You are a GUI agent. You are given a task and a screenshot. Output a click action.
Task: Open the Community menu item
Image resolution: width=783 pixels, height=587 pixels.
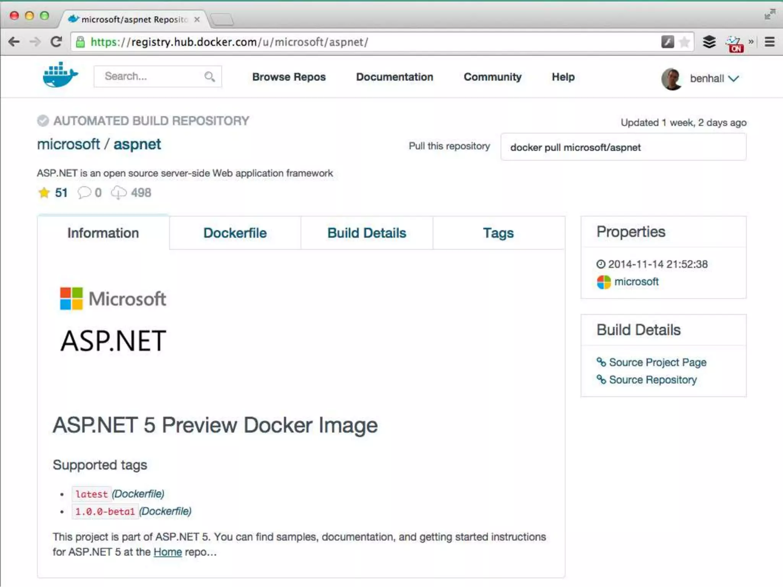point(492,77)
